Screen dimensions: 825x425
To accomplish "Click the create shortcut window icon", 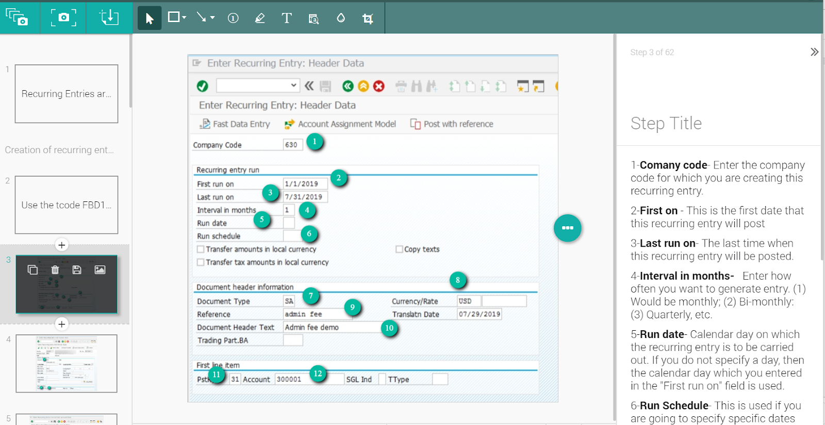I will pyautogui.click(x=538, y=86).
